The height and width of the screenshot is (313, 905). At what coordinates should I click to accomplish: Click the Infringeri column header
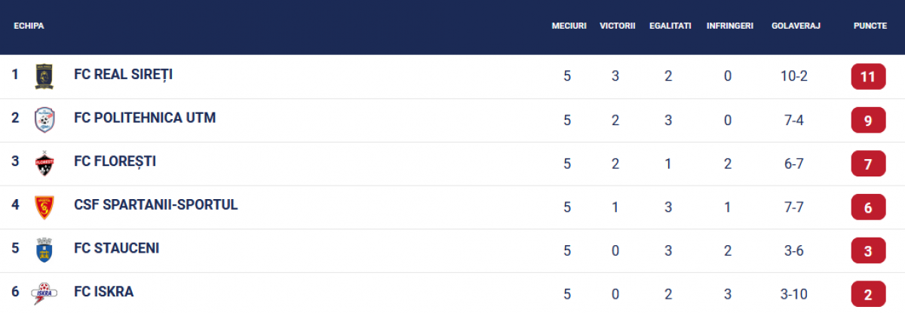[x=729, y=26]
